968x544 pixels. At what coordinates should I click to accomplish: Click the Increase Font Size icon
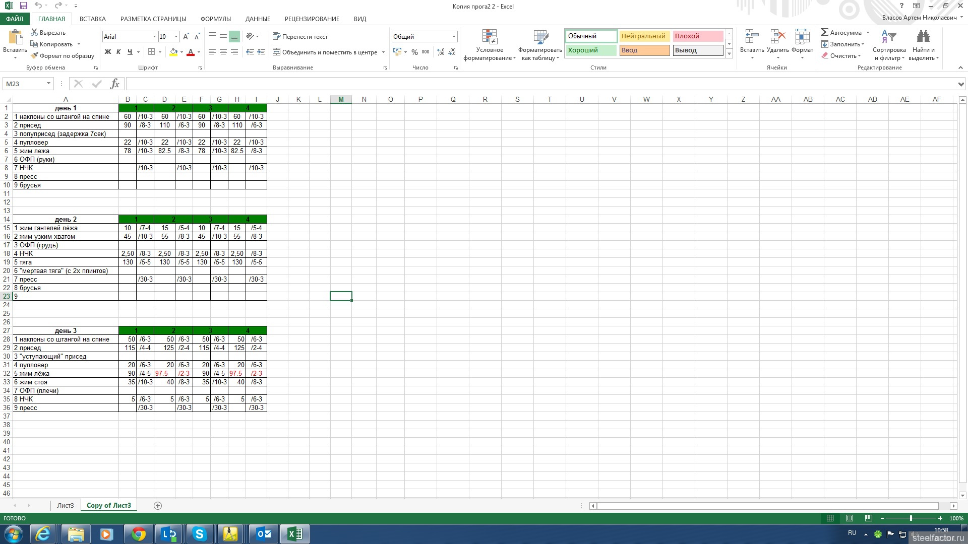point(186,37)
